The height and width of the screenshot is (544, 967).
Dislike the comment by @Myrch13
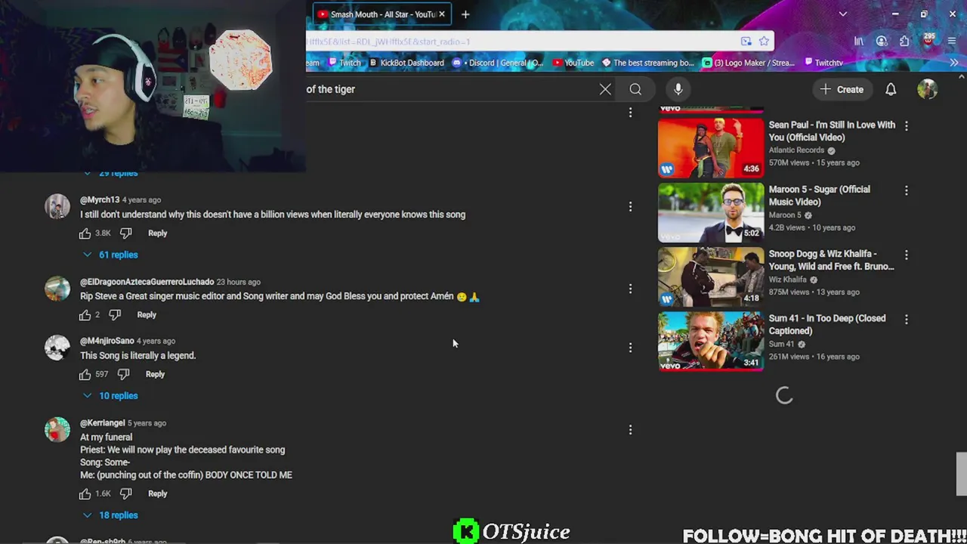click(x=126, y=233)
